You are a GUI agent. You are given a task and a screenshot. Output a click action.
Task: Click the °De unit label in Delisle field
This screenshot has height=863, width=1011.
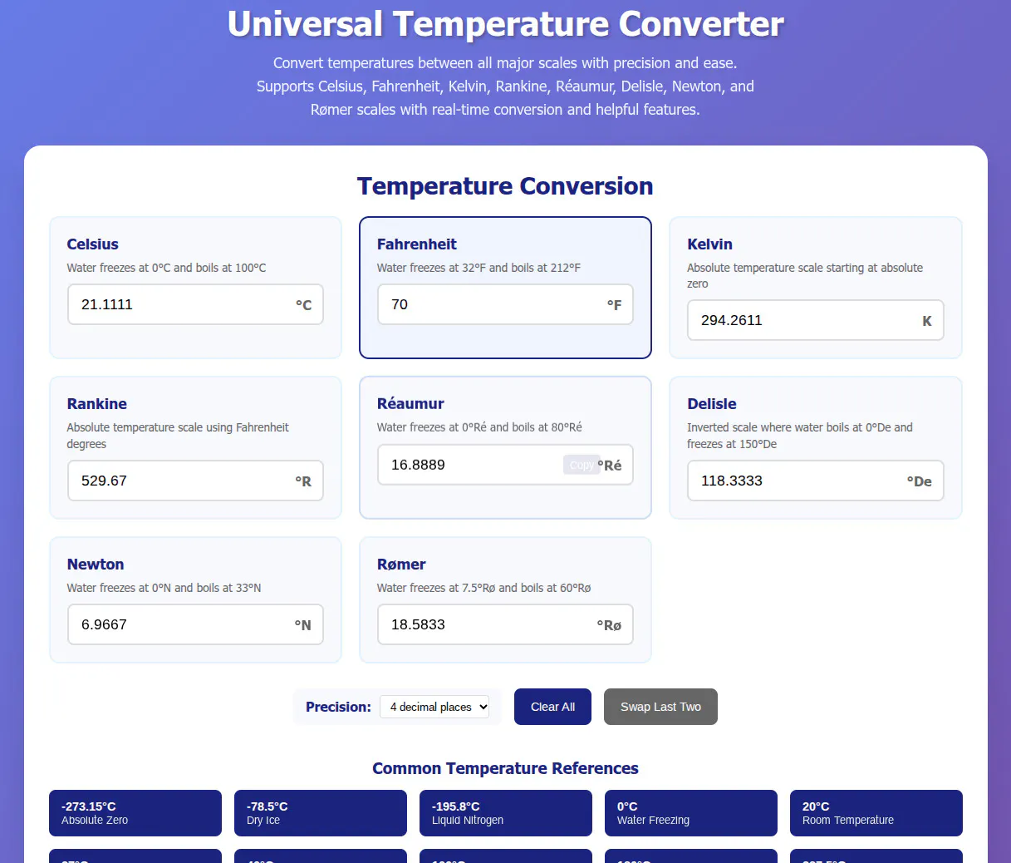click(919, 481)
